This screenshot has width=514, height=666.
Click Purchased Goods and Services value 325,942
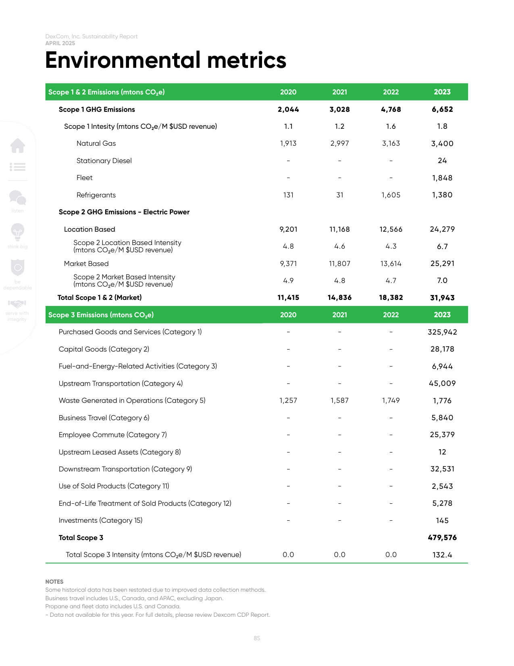tap(442, 332)
